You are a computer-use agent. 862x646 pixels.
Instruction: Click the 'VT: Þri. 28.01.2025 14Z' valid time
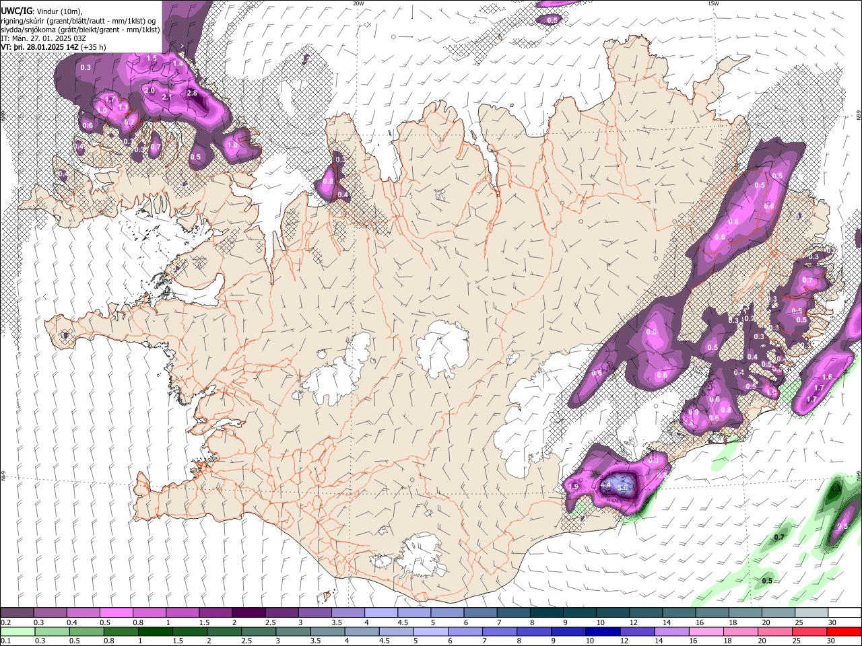(40, 47)
